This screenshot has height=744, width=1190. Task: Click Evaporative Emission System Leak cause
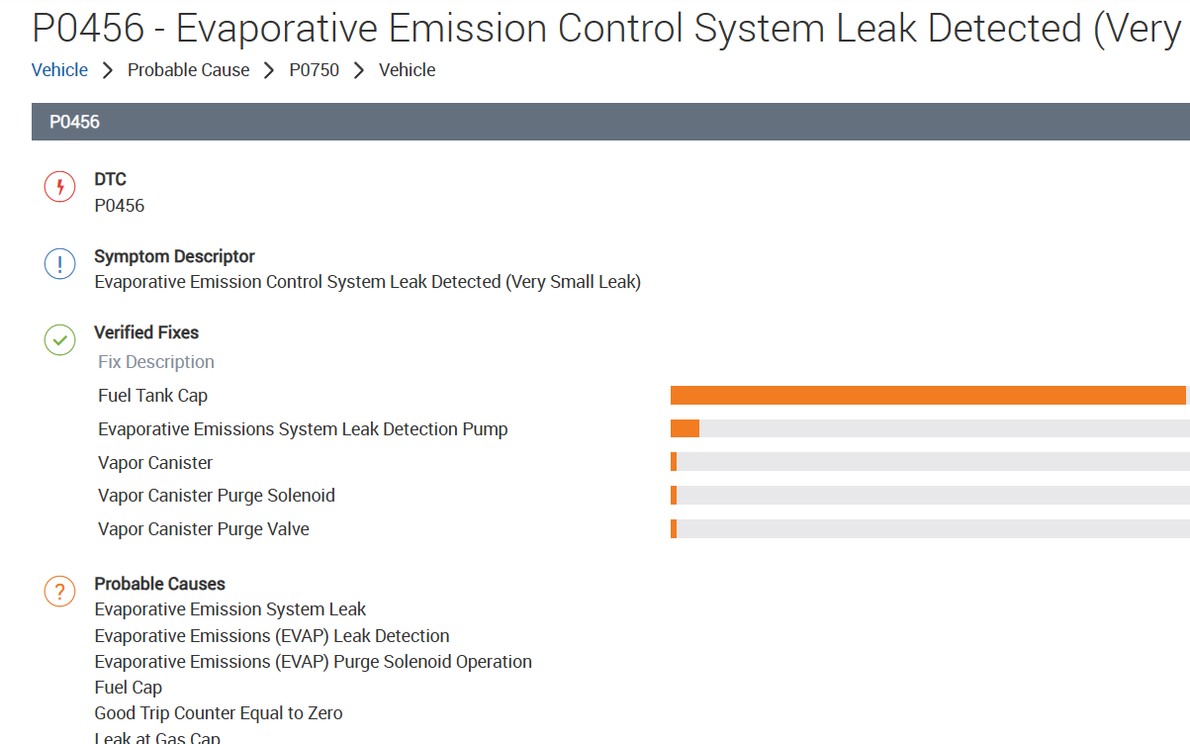(x=229, y=609)
